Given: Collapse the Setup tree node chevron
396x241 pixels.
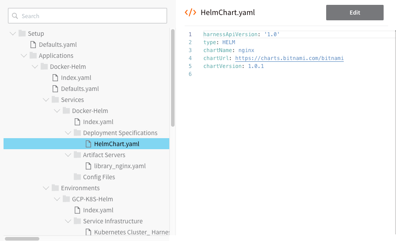Looking at the screenshot, I should [x=13, y=34].
